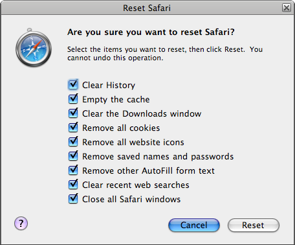Disable Close all Safari windows checkbox
Viewport: 295px width, 245px height.
[x=73, y=199]
